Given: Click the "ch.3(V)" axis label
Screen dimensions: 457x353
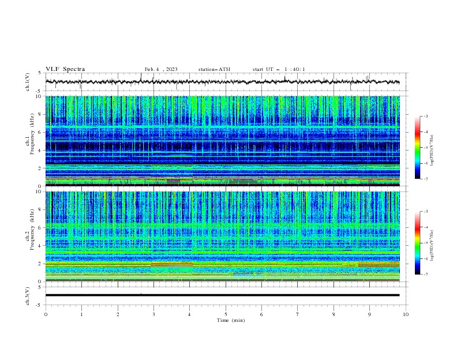Looking at the screenshot, I should [27, 296].
